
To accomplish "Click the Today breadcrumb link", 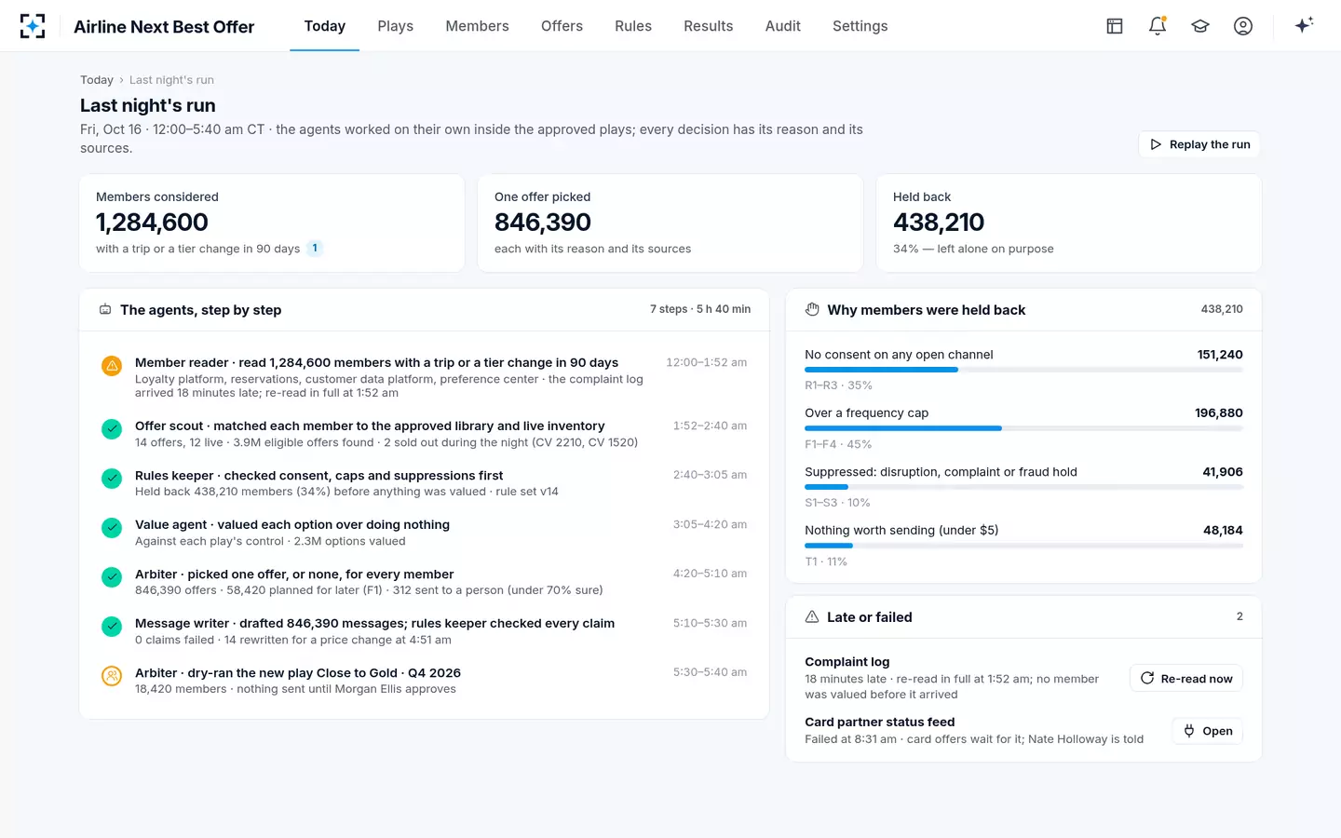I will [x=97, y=80].
